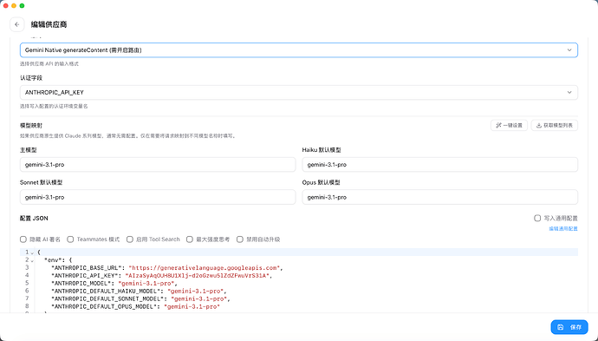Check the write to common config checkbox
598x341 pixels.
click(537, 218)
